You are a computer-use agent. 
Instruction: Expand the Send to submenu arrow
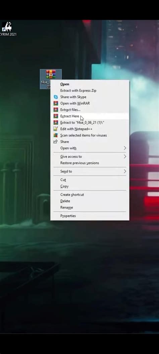(125, 171)
